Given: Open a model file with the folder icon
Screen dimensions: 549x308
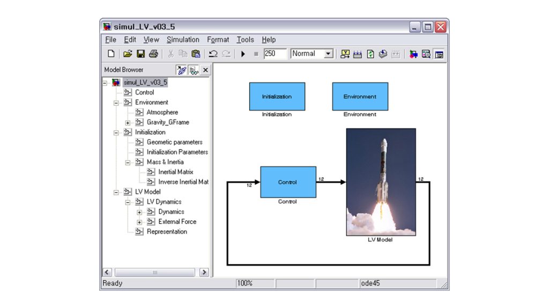Looking at the screenshot, I should pyautogui.click(x=128, y=54).
